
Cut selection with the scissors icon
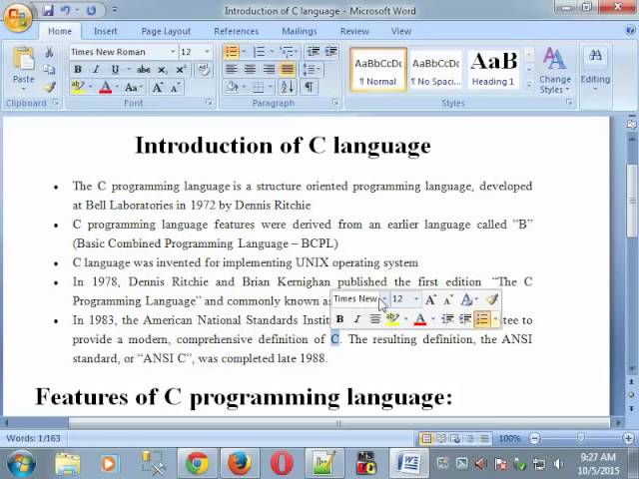pos(49,52)
